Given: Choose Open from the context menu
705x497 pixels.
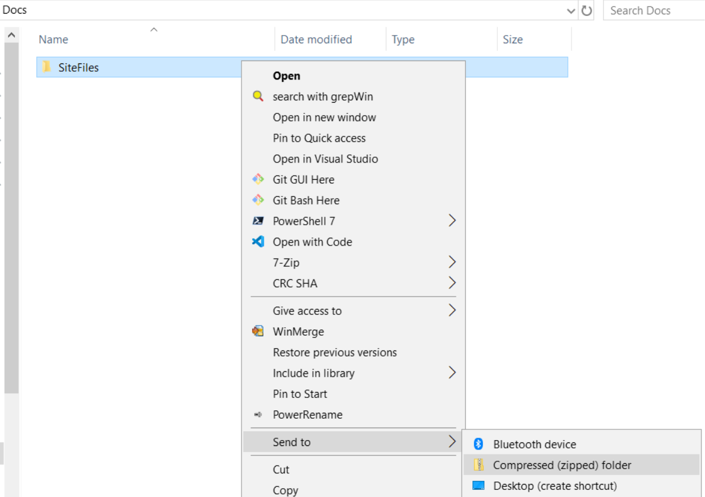Looking at the screenshot, I should pyautogui.click(x=354, y=75).
